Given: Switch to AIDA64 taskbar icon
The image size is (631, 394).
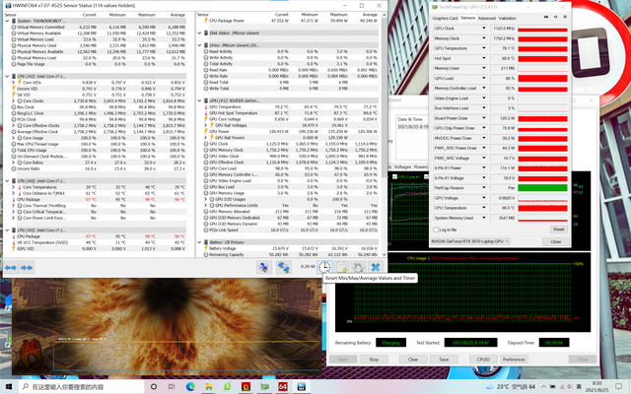Looking at the screenshot, I should (x=283, y=387).
